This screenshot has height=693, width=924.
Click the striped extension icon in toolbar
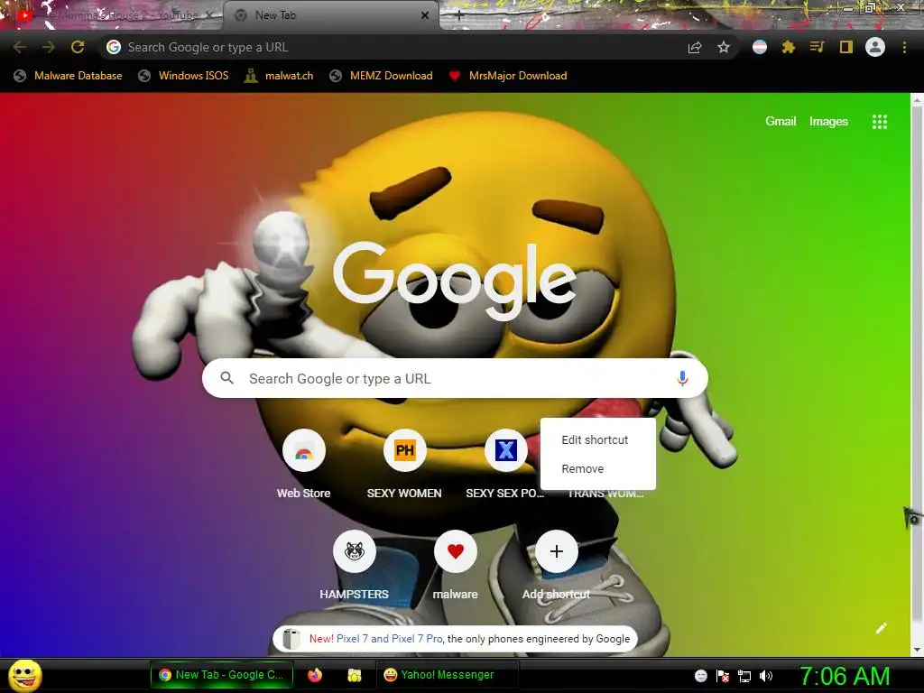coord(760,47)
